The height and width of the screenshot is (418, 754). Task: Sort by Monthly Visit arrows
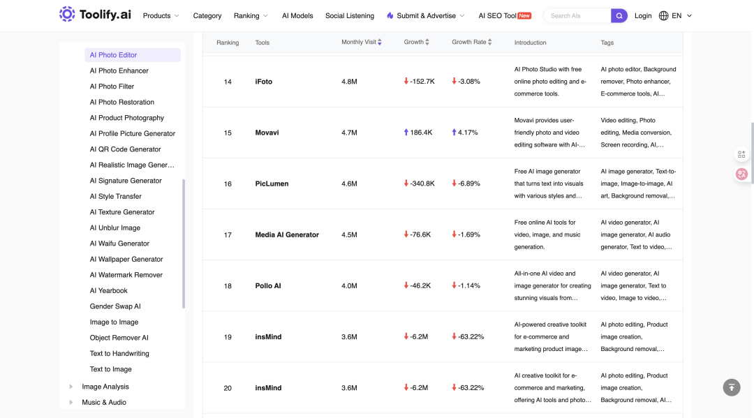(x=379, y=43)
